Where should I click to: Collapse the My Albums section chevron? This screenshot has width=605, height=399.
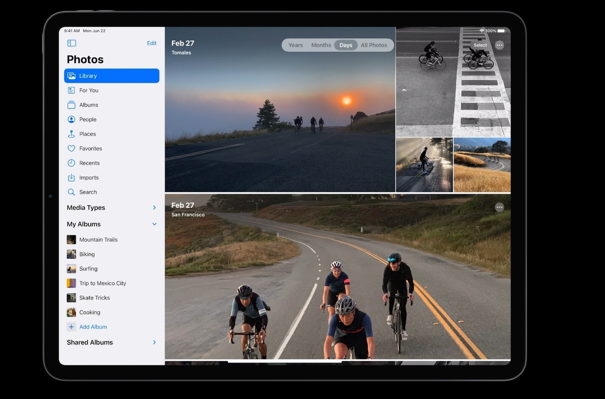pyautogui.click(x=154, y=224)
